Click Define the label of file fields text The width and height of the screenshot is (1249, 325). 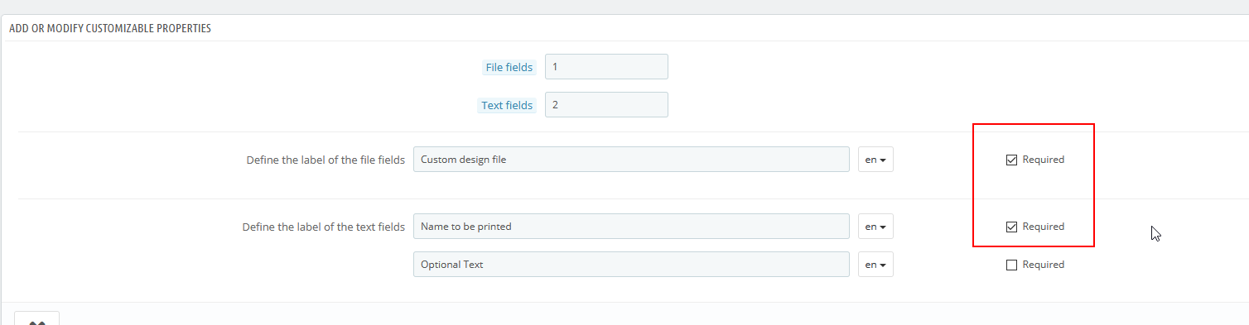point(326,160)
